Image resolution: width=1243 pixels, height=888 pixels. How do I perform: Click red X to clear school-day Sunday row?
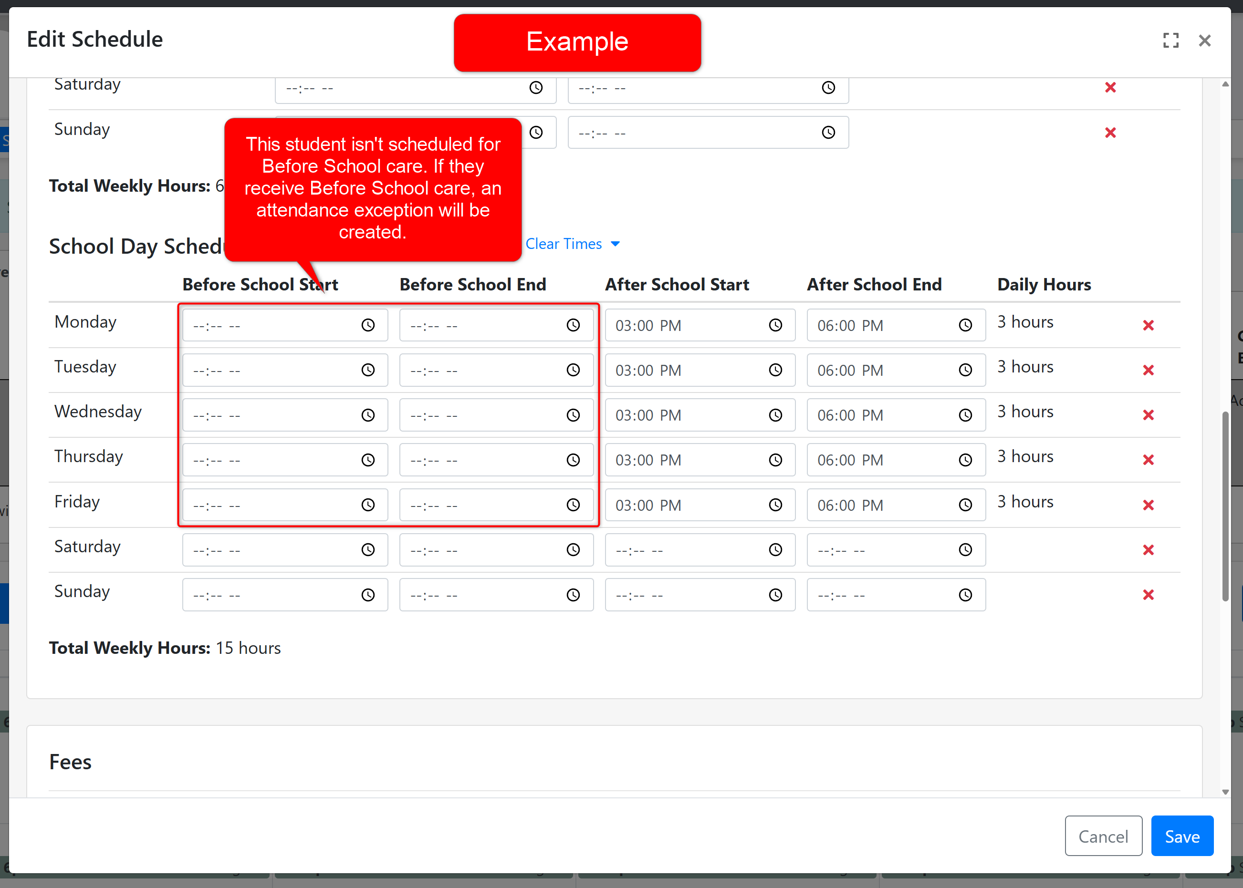coord(1148,595)
